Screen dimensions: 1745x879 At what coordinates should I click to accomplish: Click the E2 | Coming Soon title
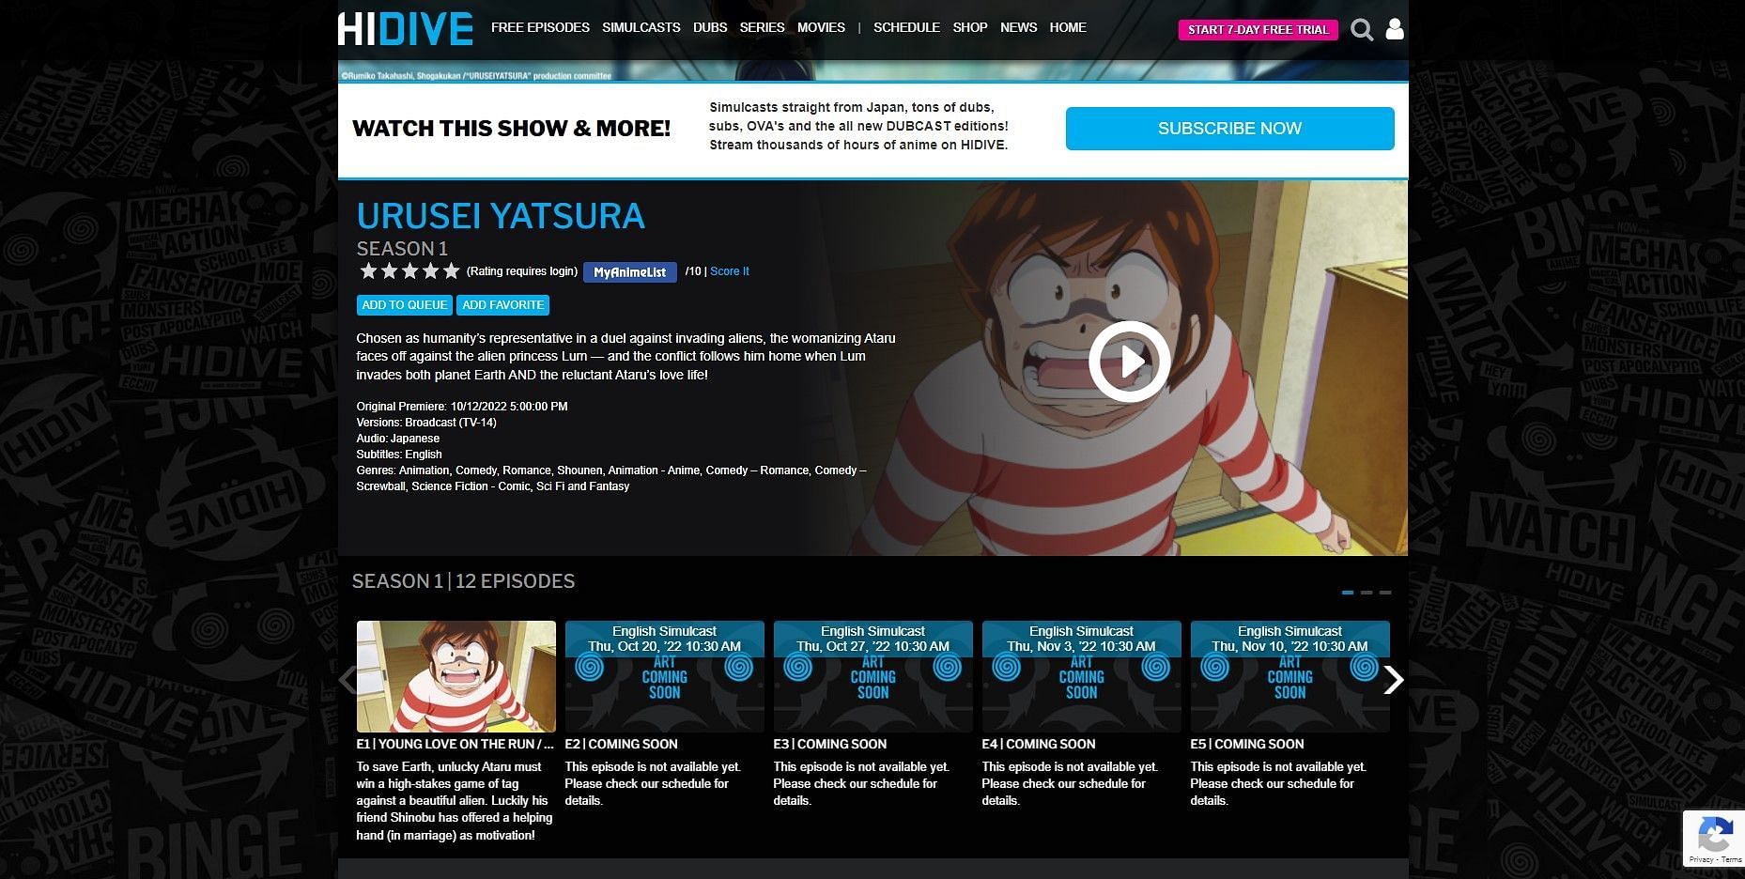pyautogui.click(x=621, y=744)
